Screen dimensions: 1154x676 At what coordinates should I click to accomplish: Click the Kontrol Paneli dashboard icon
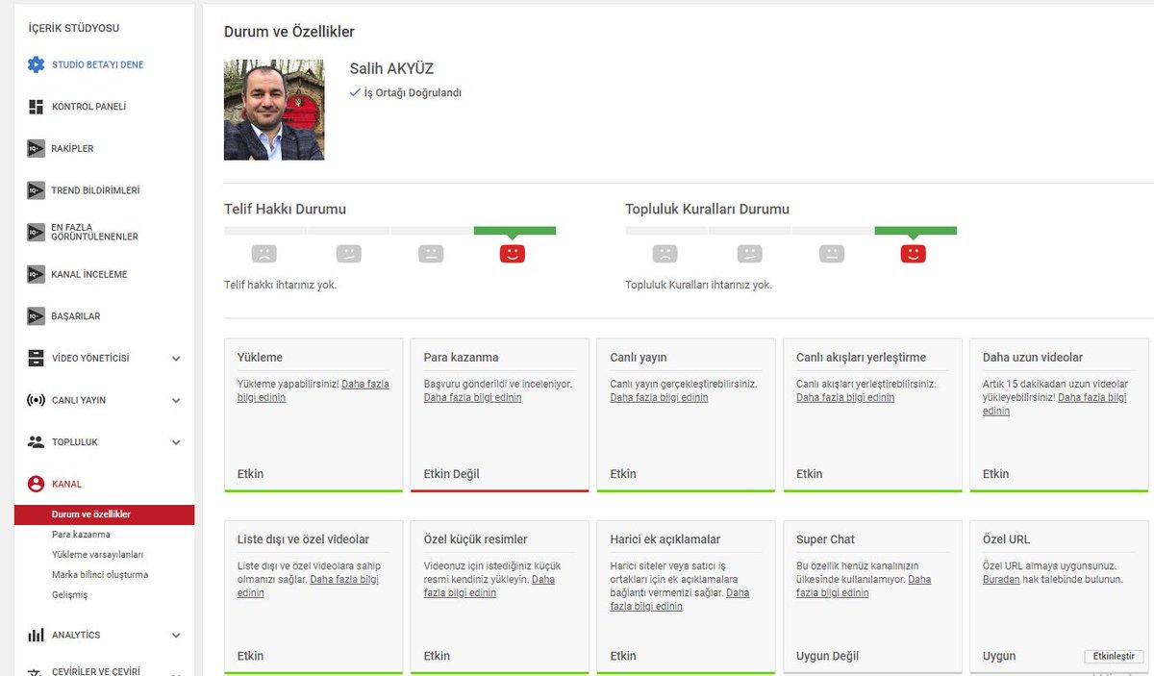tap(36, 107)
